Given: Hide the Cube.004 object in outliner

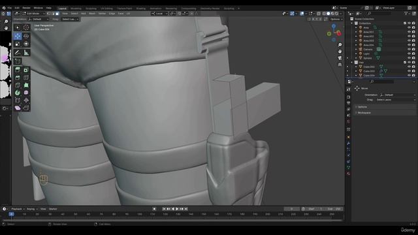Looking at the screenshot, I should (410, 76).
